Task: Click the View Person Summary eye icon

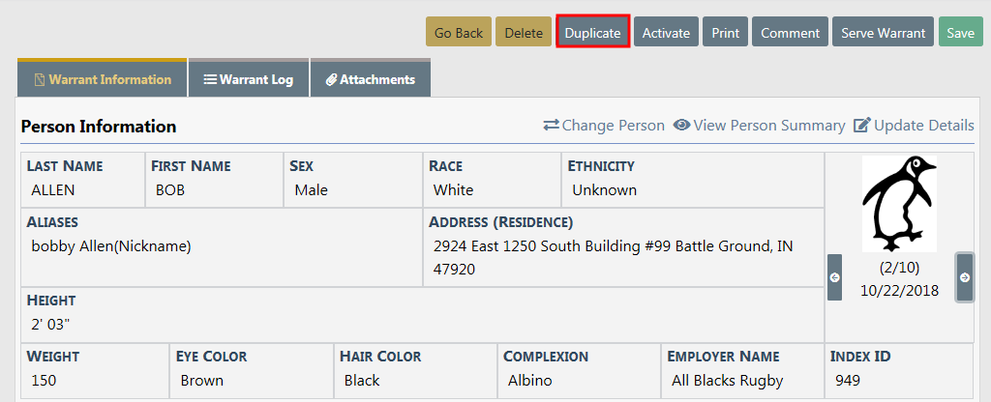Action: [681, 126]
